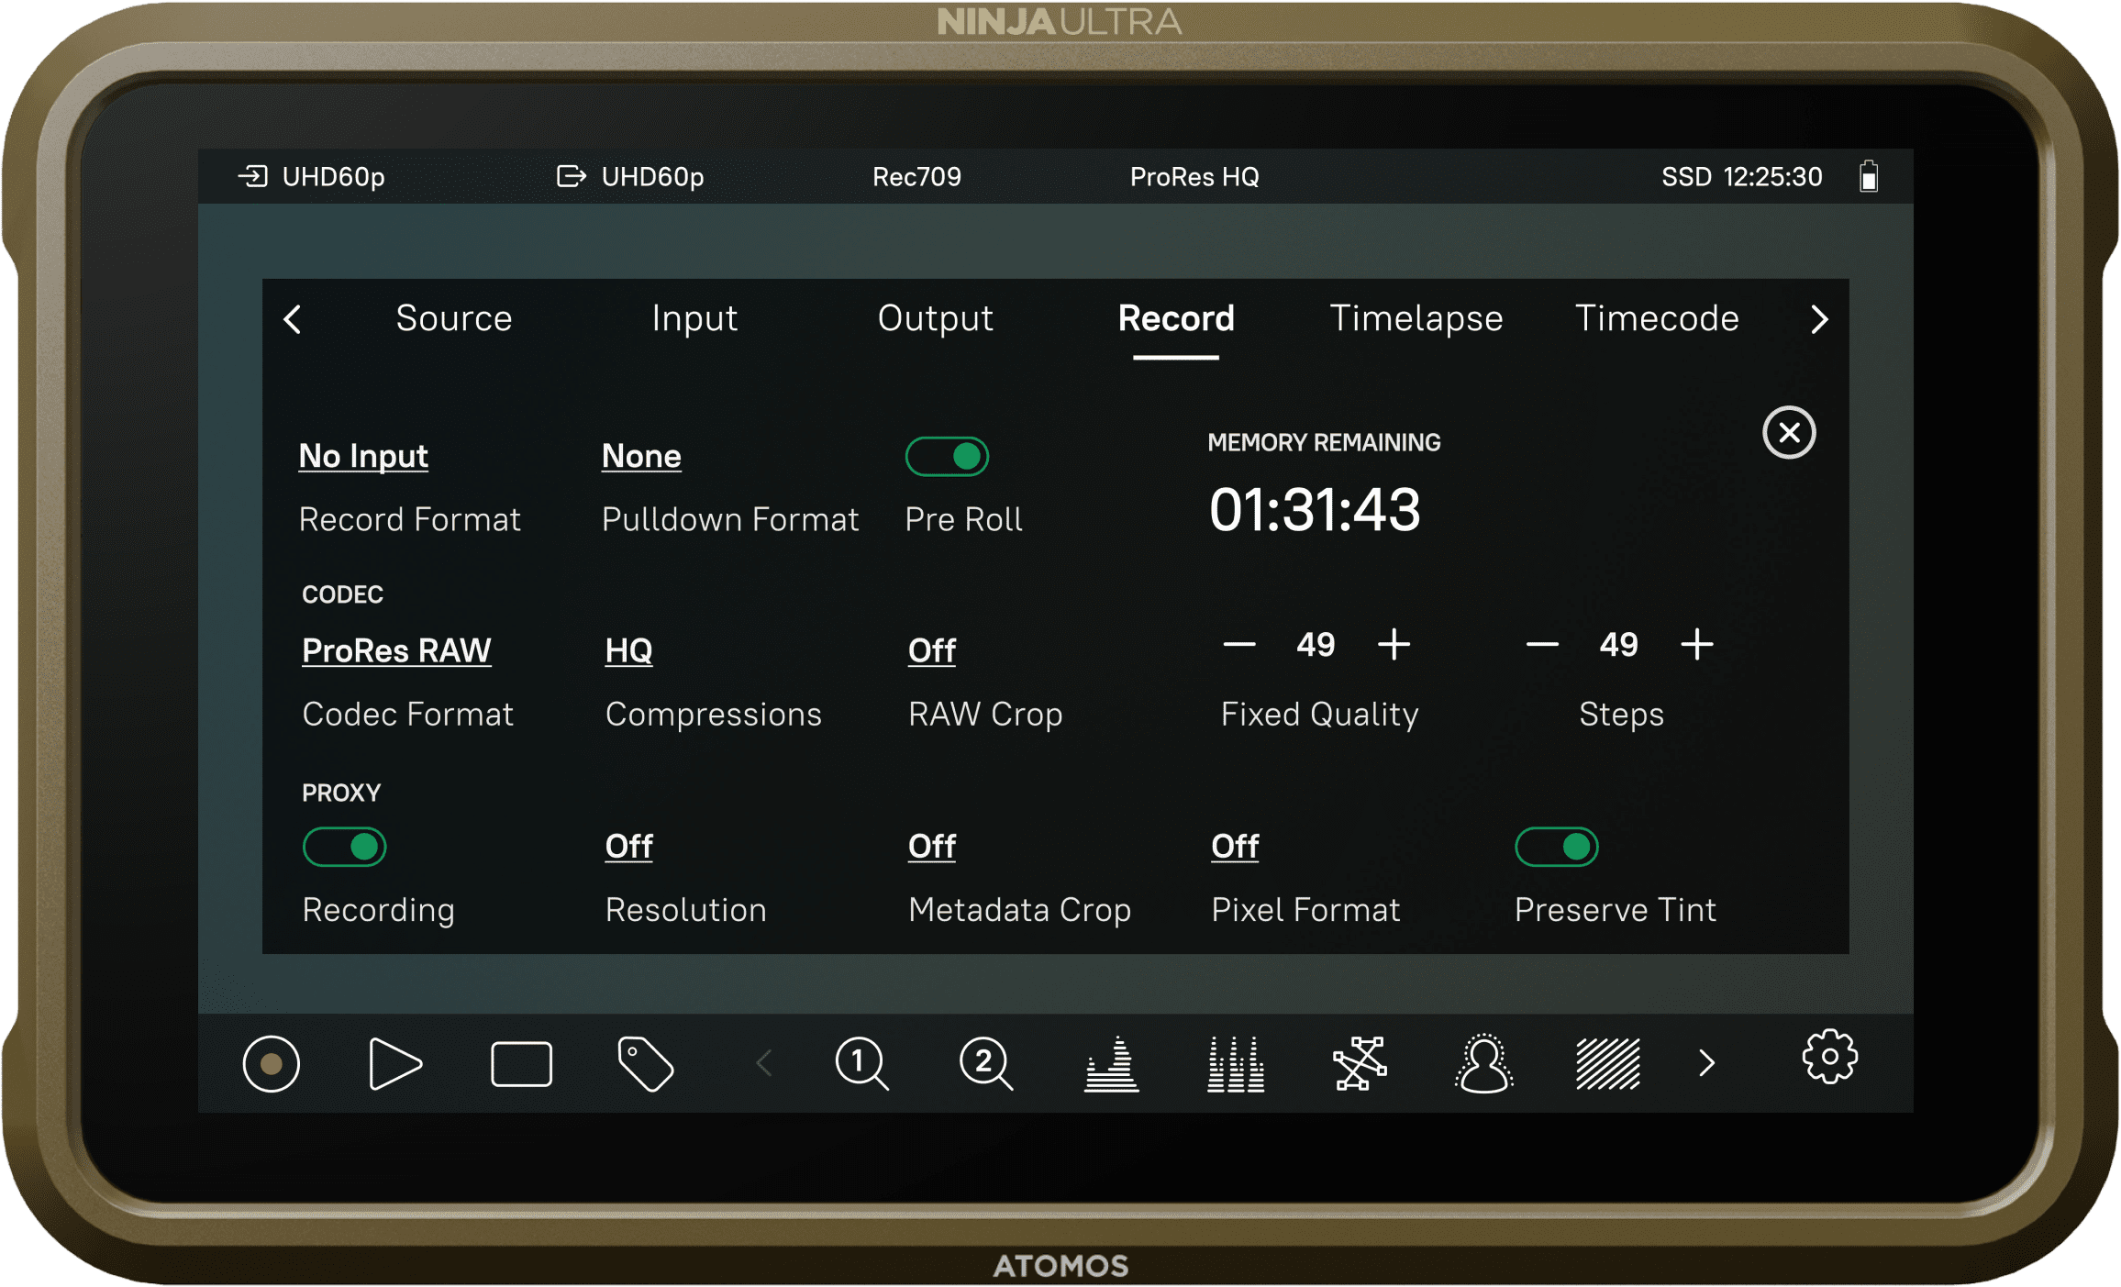
Task: Tap the Steps value 49
Action: click(1618, 644)
